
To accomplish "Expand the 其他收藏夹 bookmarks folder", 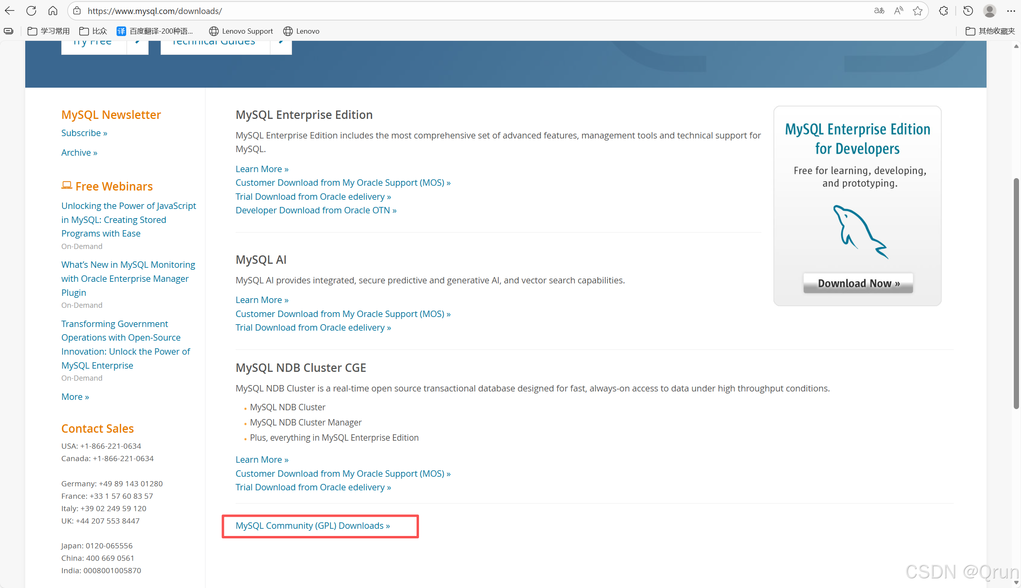I will click(x=990, y=31).
